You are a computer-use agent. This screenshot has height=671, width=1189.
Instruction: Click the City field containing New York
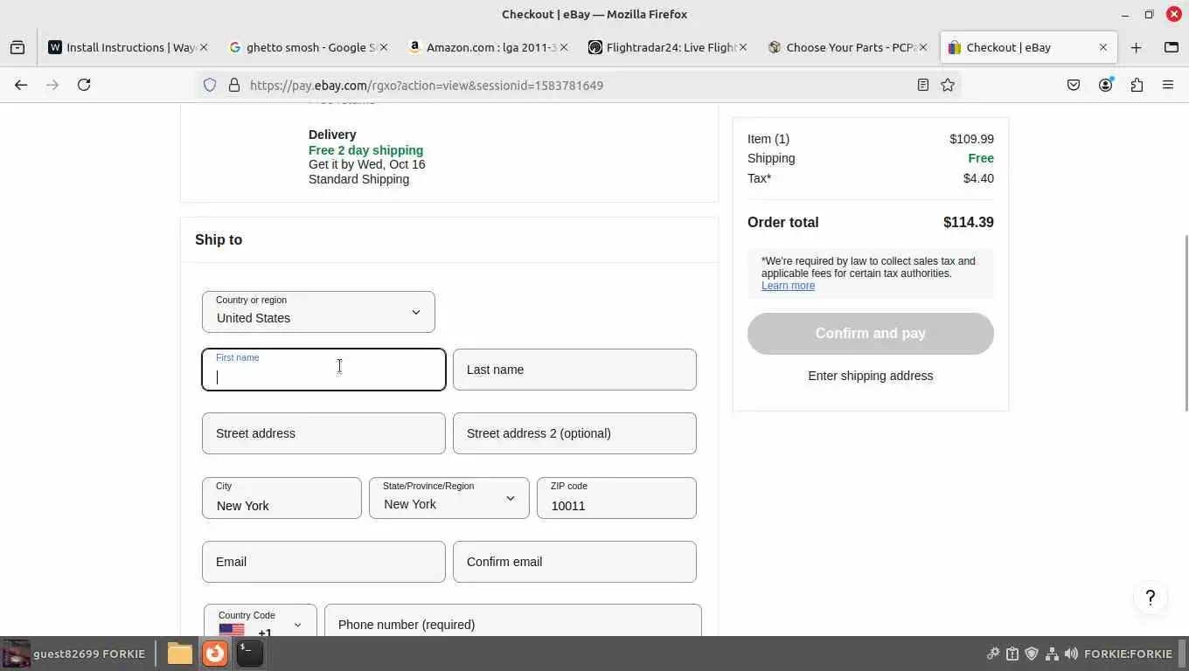coord(282,498)
